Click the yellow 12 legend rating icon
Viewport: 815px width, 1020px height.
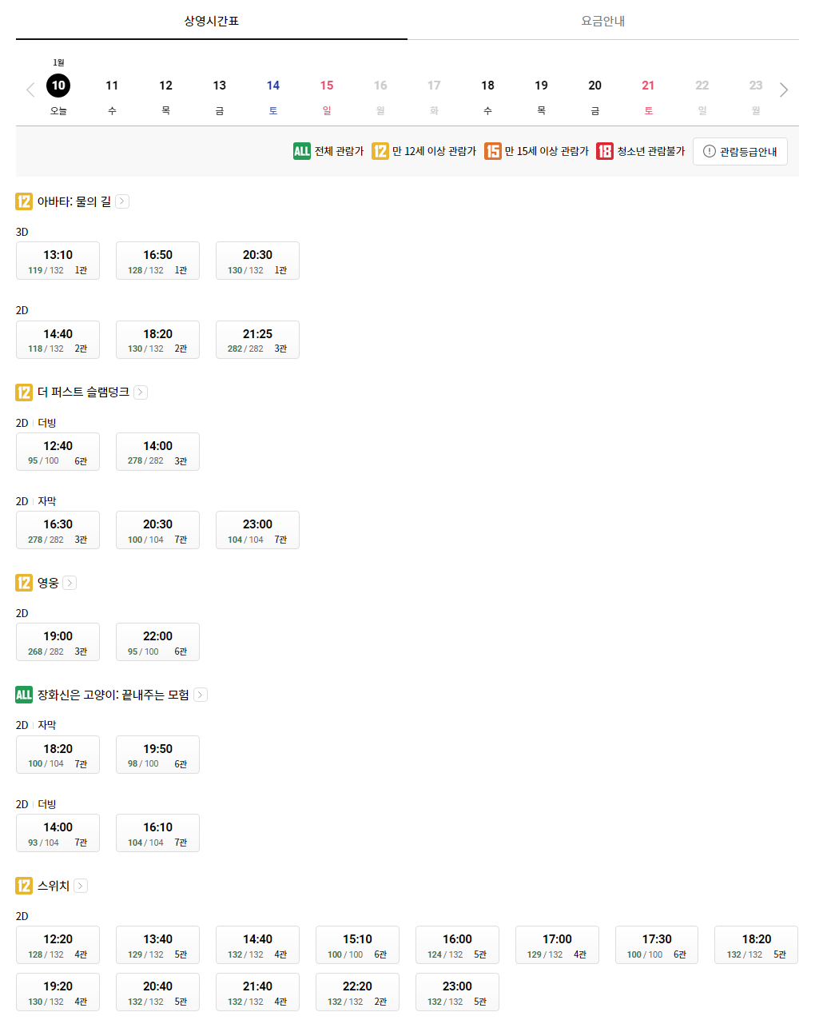tap(380, 151)
